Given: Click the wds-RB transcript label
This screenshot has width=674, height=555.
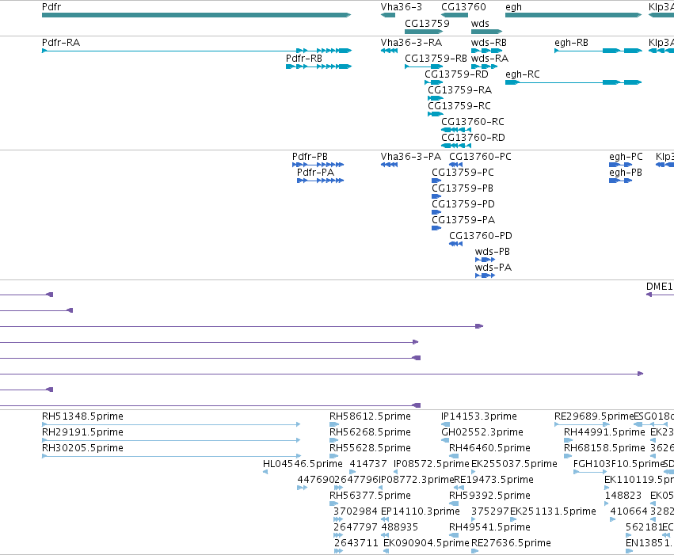Looking at the screenshot, I should click(489, 43).
